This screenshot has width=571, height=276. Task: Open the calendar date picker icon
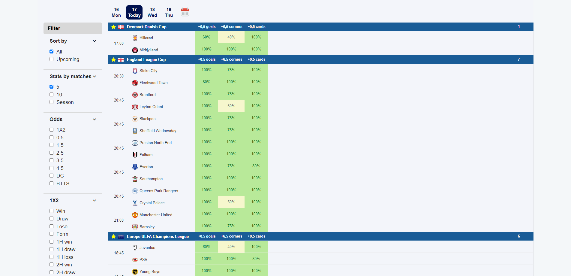point(185,12)
